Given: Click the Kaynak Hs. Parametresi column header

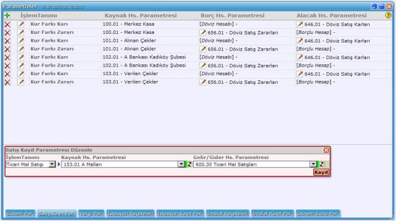Looking at the screenshot, I should [x=140, y=15].
